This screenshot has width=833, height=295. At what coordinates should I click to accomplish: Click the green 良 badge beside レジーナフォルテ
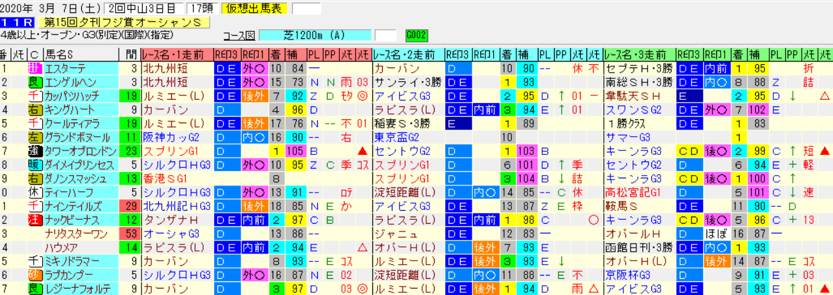coord(34,289)
